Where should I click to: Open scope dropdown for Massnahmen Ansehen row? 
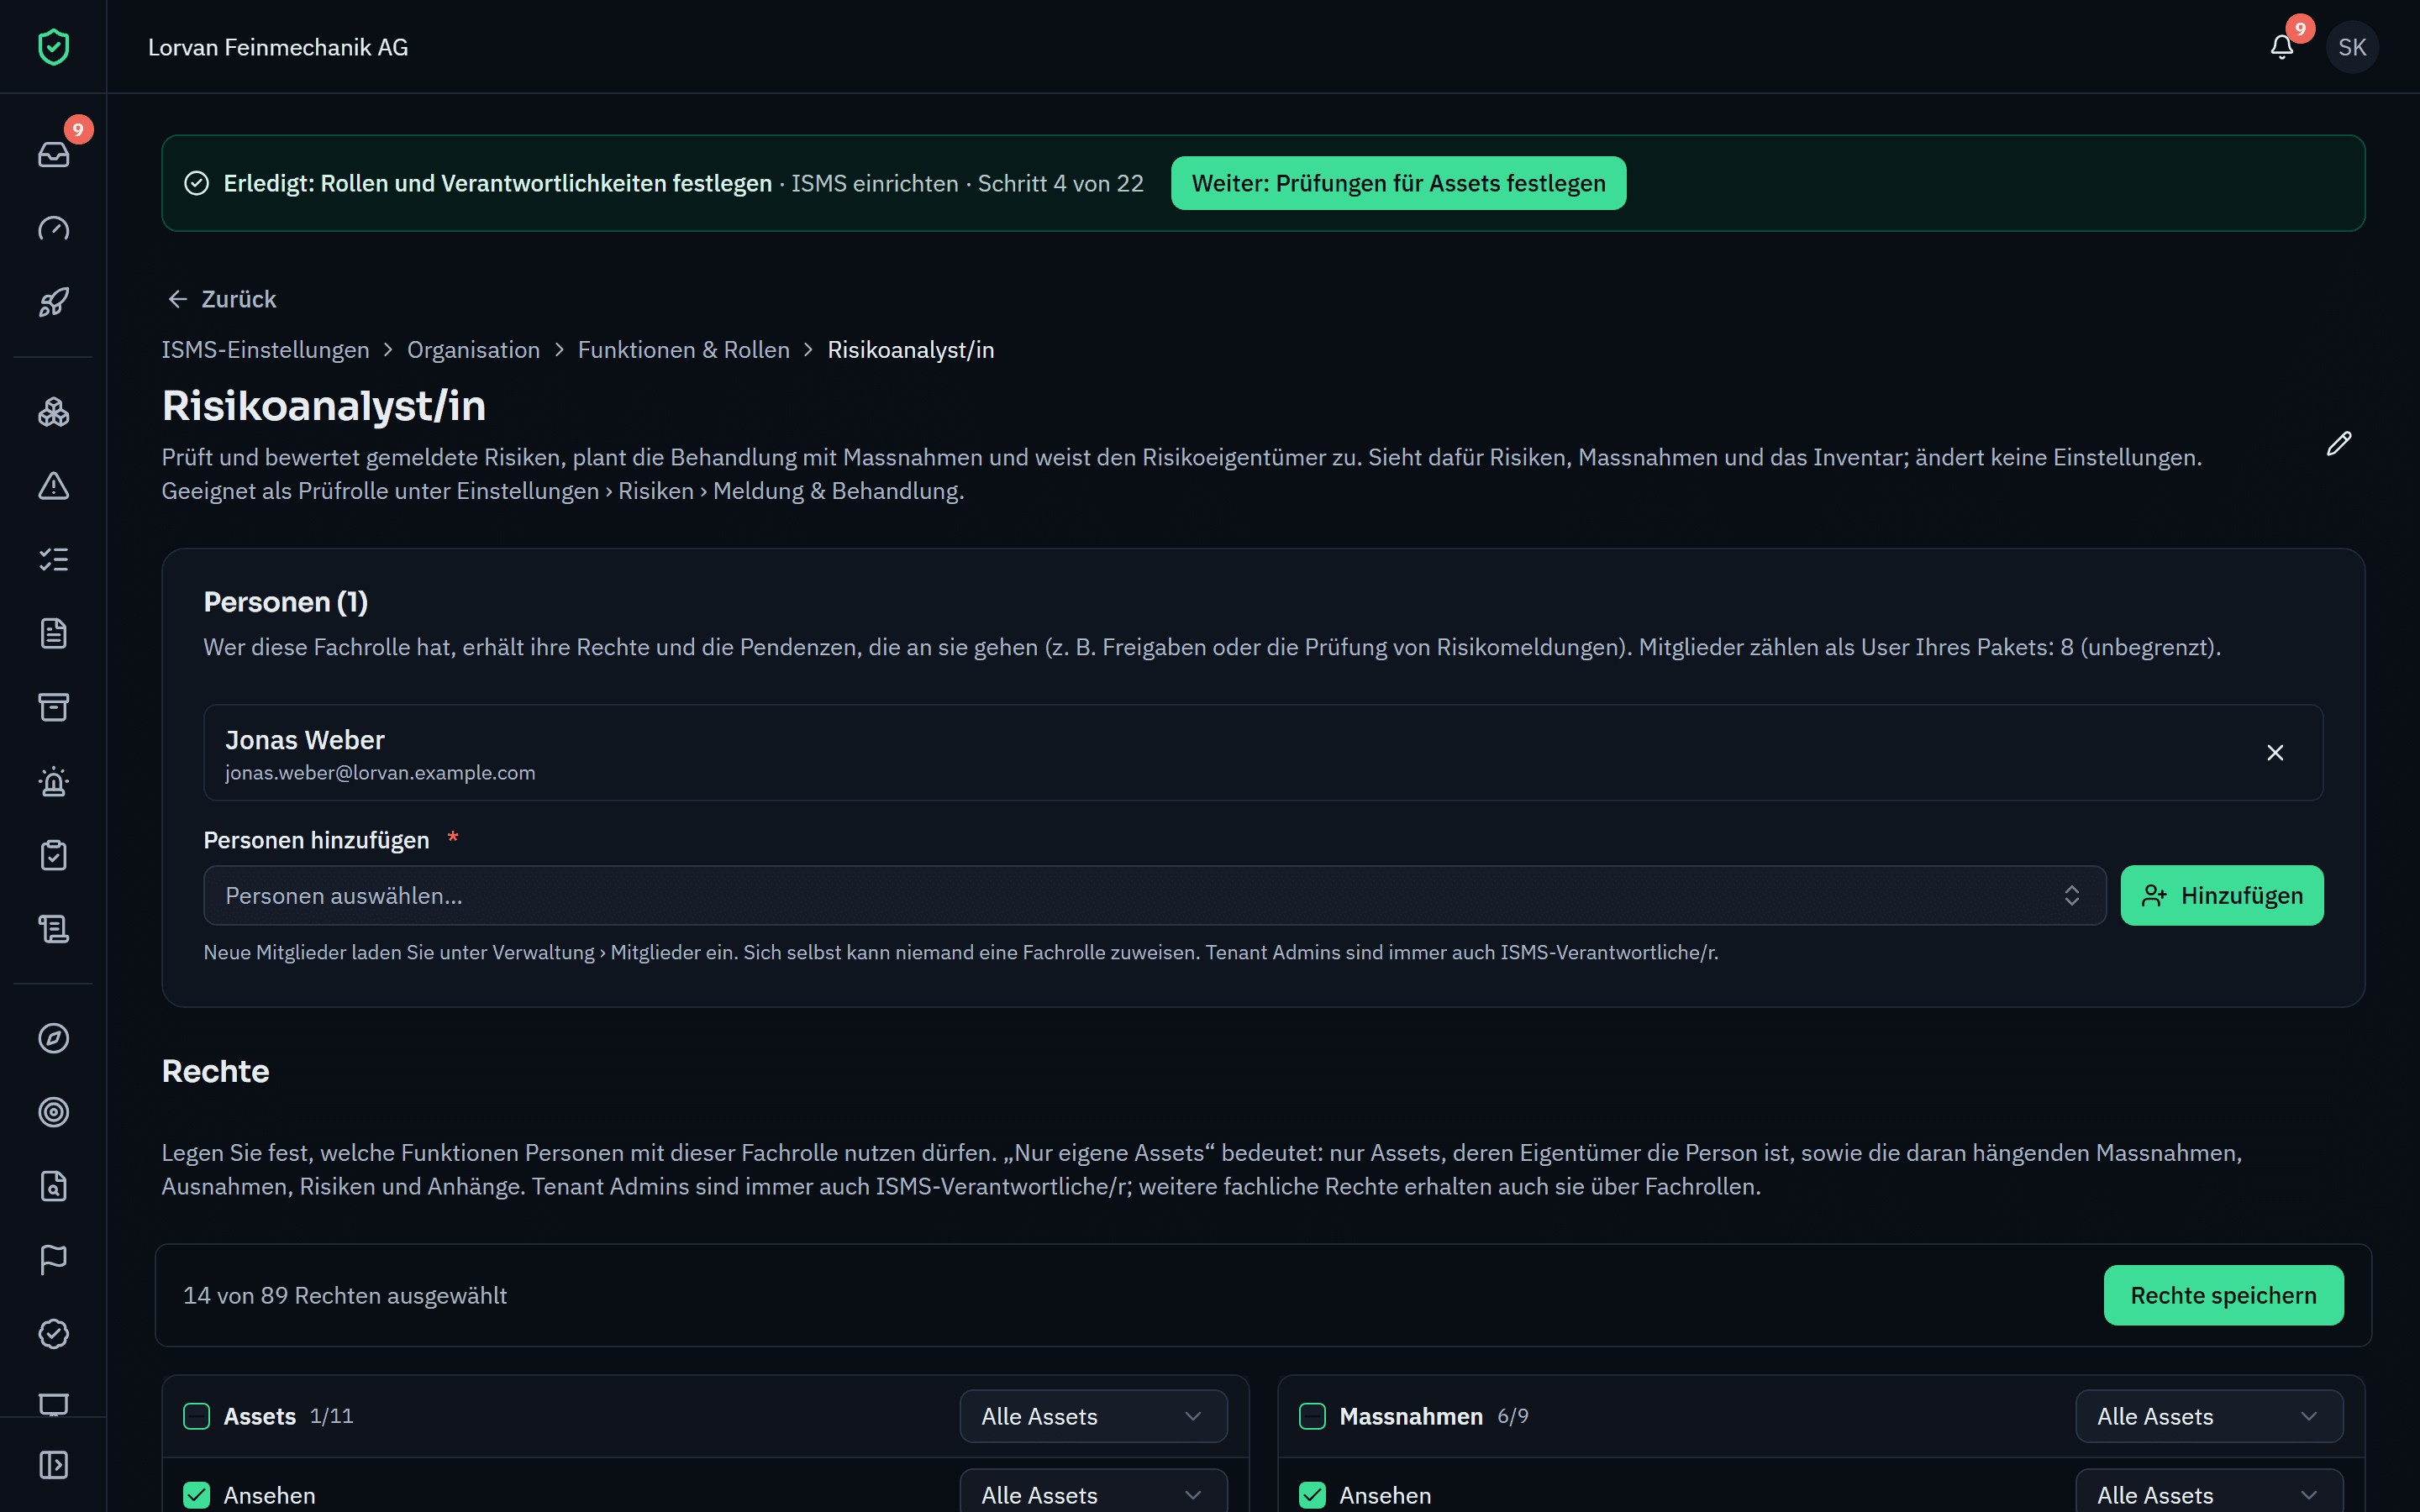coord(2209,1492)
